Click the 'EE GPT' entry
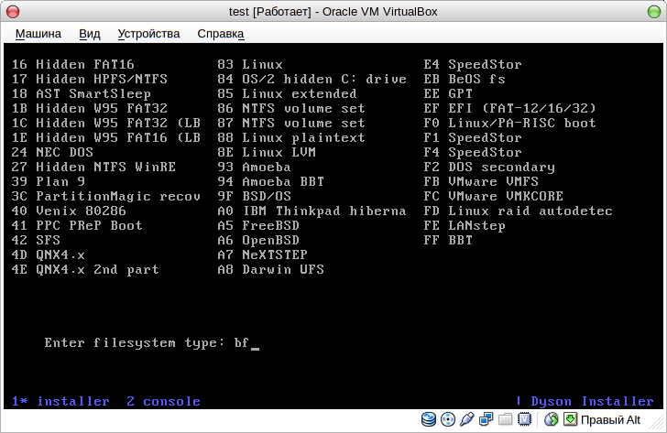The height and width of the screenshot is (433, 667). click(x=447, y=93)
